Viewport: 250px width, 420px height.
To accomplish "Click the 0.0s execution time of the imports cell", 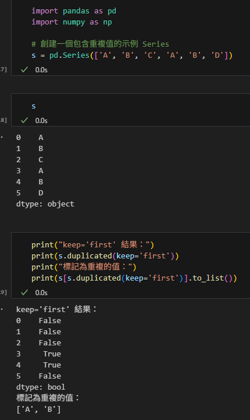I will point(41,70).
